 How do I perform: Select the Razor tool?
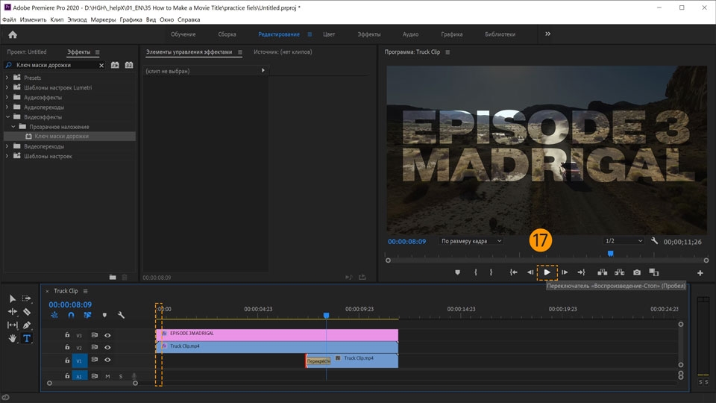point(27,311)
